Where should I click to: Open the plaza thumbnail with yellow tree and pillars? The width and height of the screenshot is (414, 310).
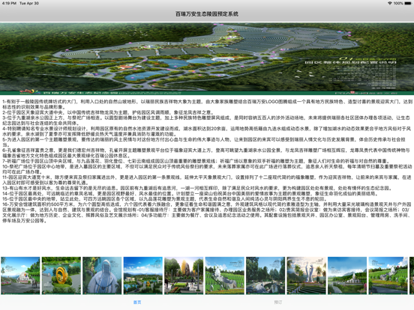point(184,276)
